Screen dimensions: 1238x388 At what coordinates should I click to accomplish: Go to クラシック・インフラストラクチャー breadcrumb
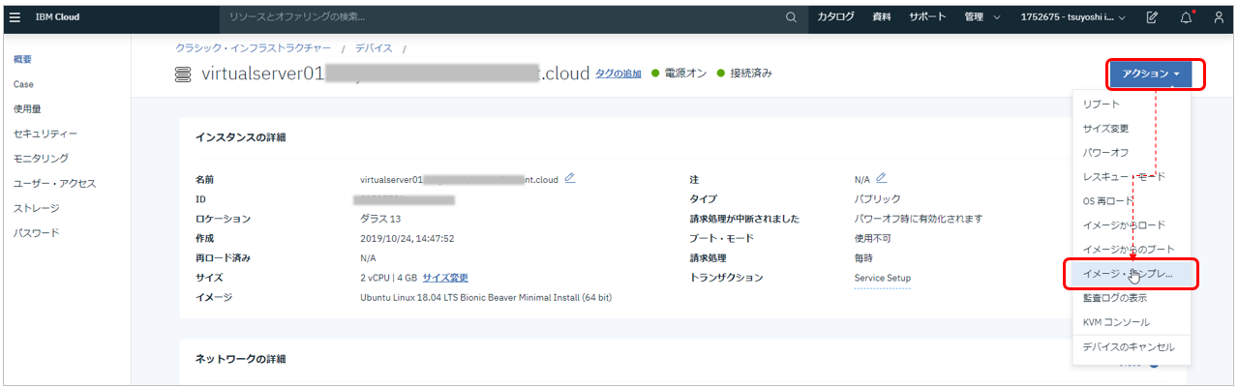pyautogui.click(x=253, y=47)
